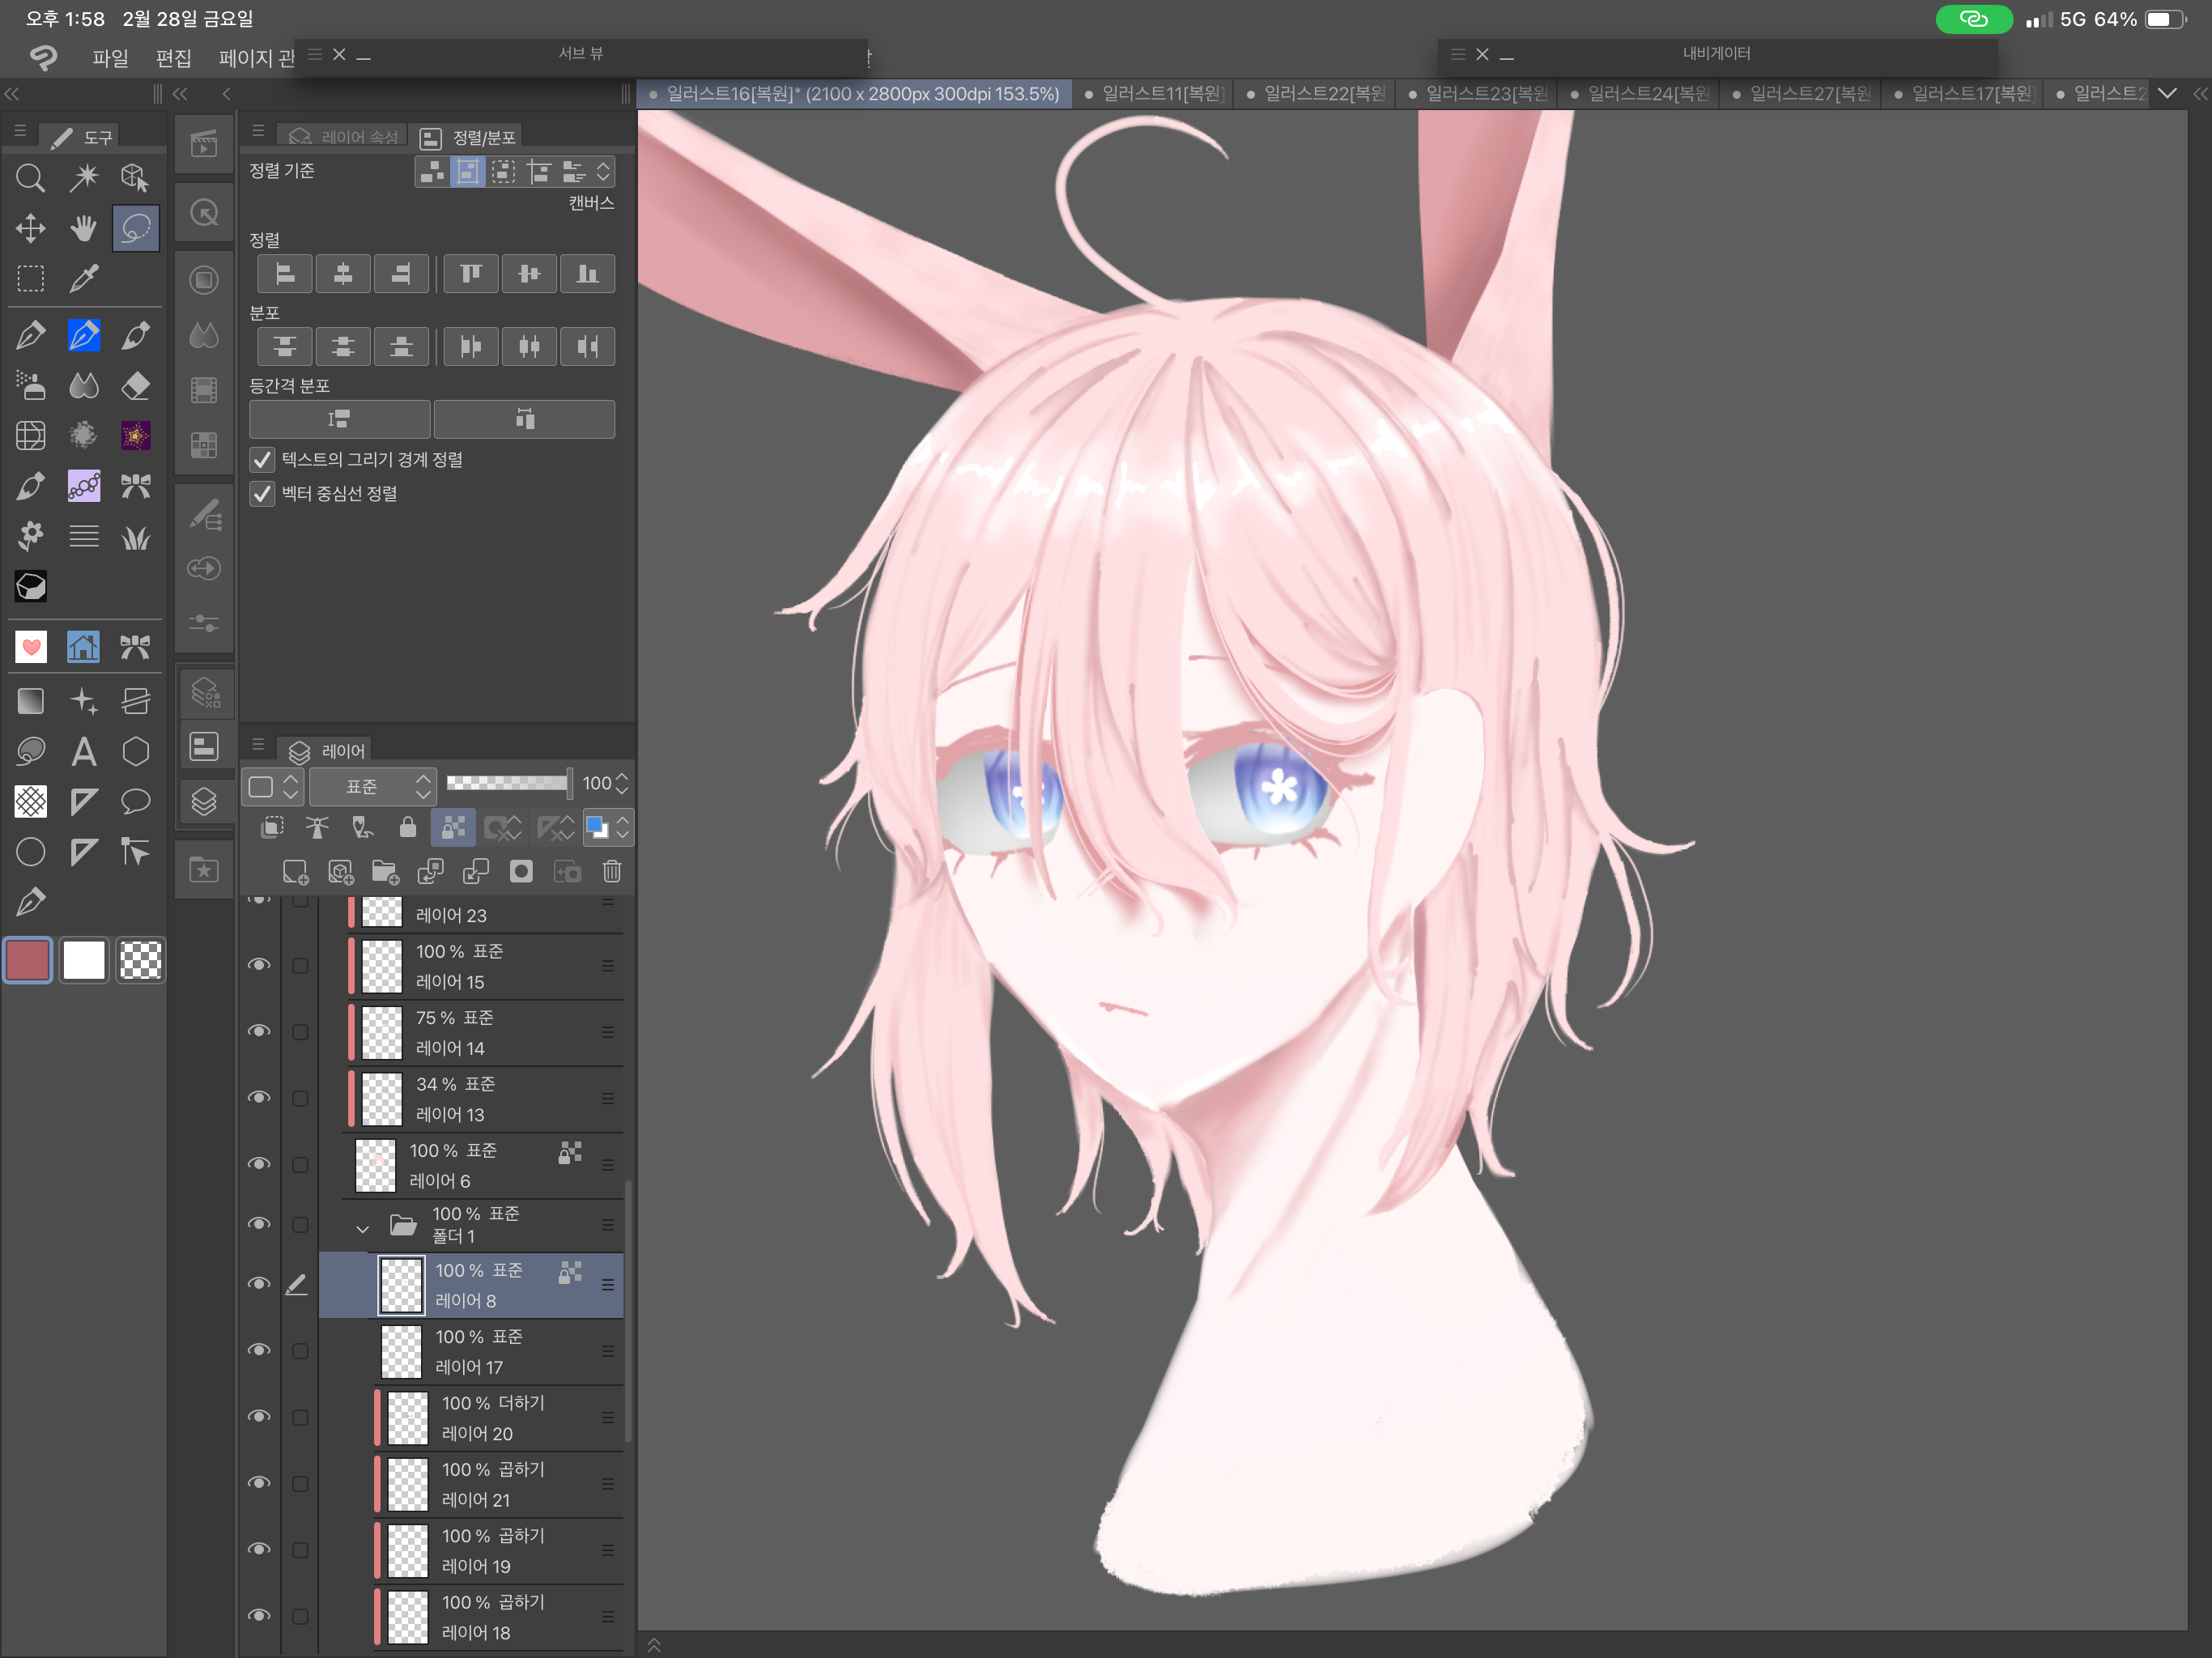Screen dimensions: 2212x1658
Task: Click the align left edges button
Action: pos(285,273)
